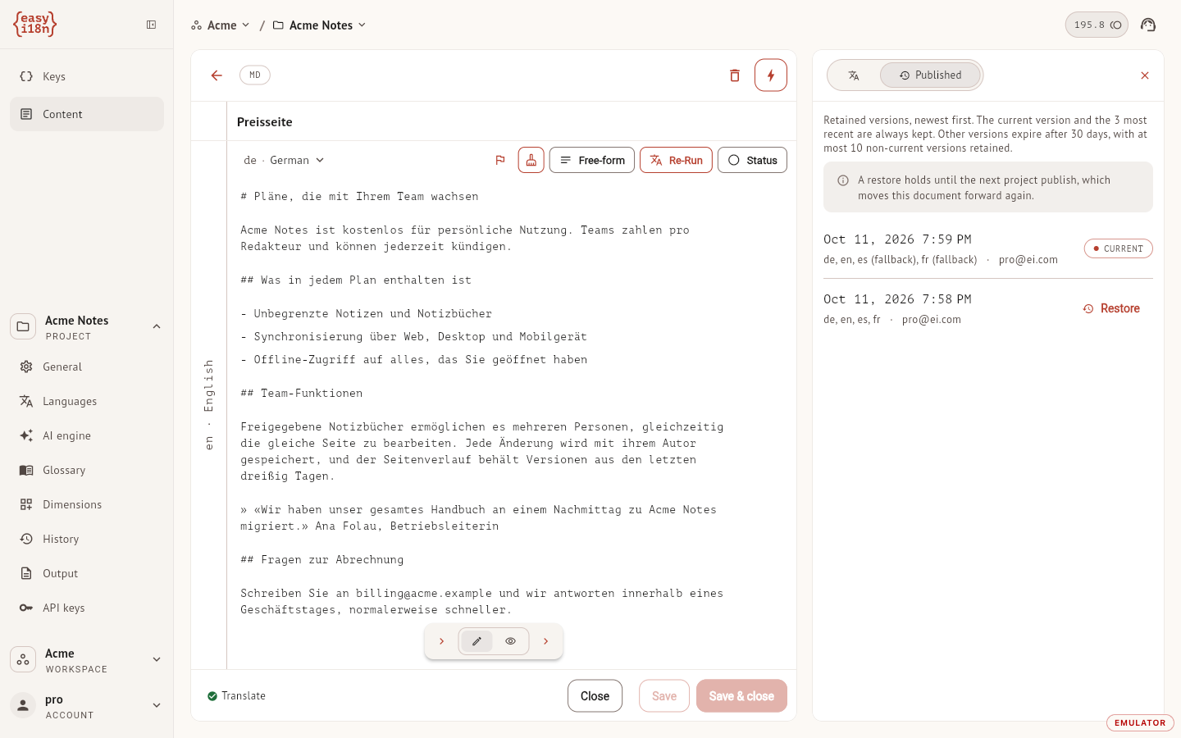Open General project settings
Viewport: 1181px width, 738px height.
[87, 367]
